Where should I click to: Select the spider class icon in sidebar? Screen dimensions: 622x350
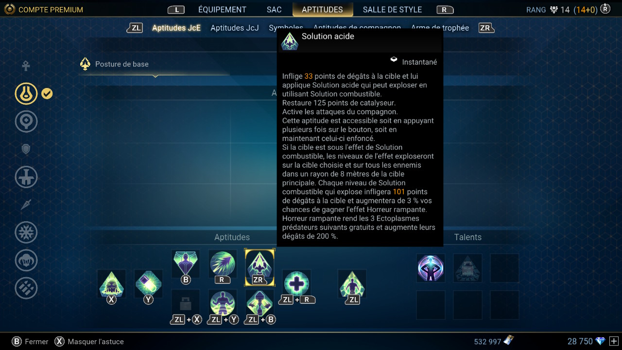[x=26, y=261]
